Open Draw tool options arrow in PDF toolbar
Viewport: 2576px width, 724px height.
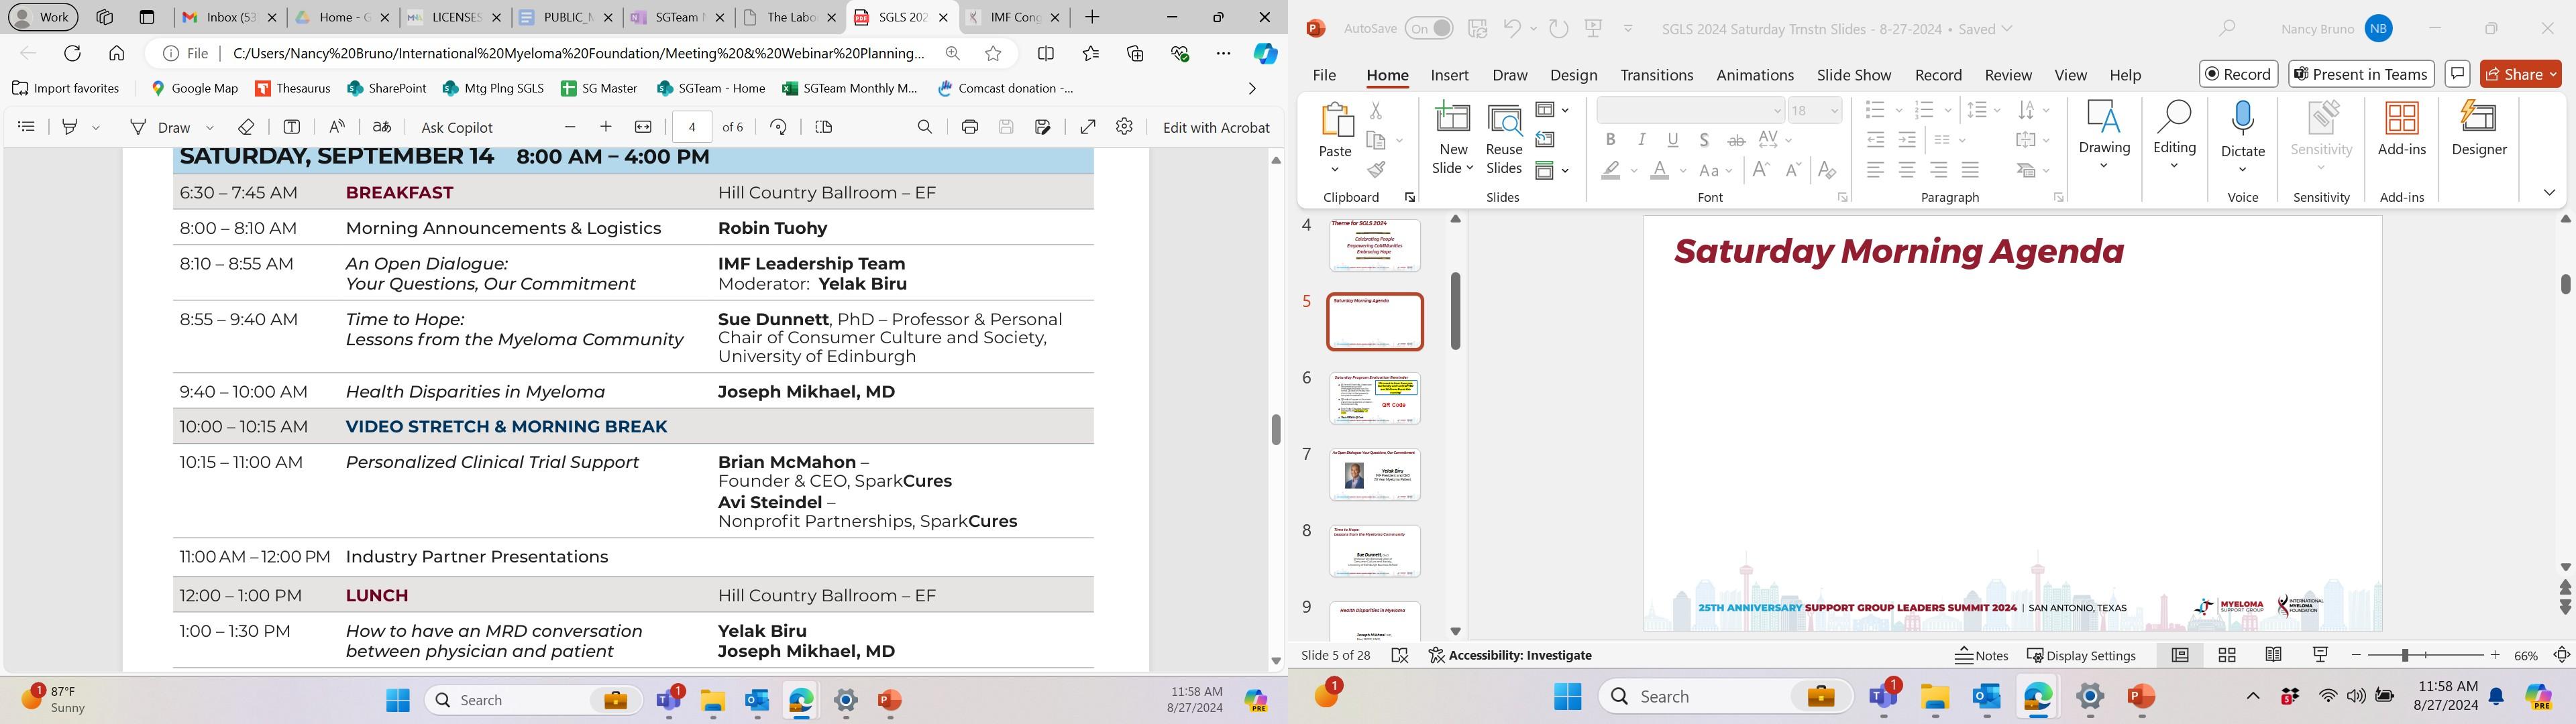210,128
